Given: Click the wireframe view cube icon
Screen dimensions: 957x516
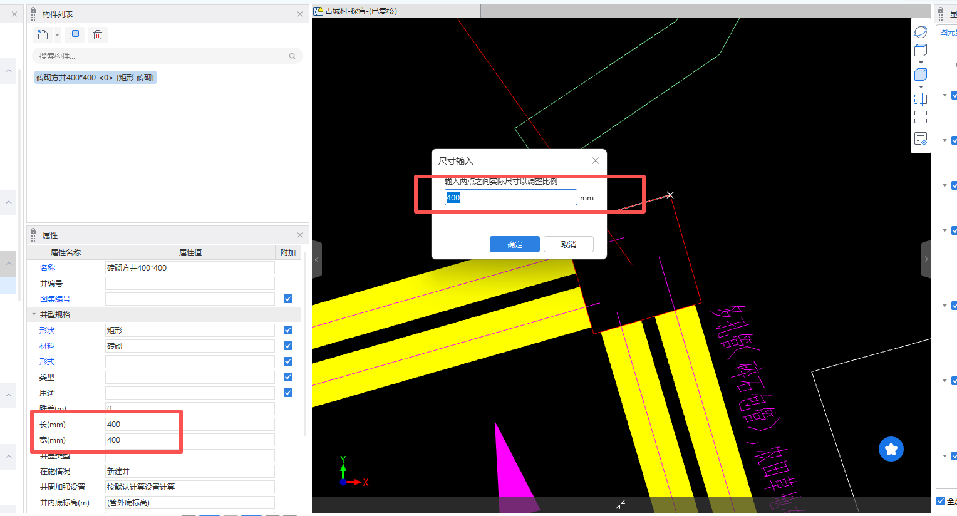Looking at the screenshot, I should 920,50.
